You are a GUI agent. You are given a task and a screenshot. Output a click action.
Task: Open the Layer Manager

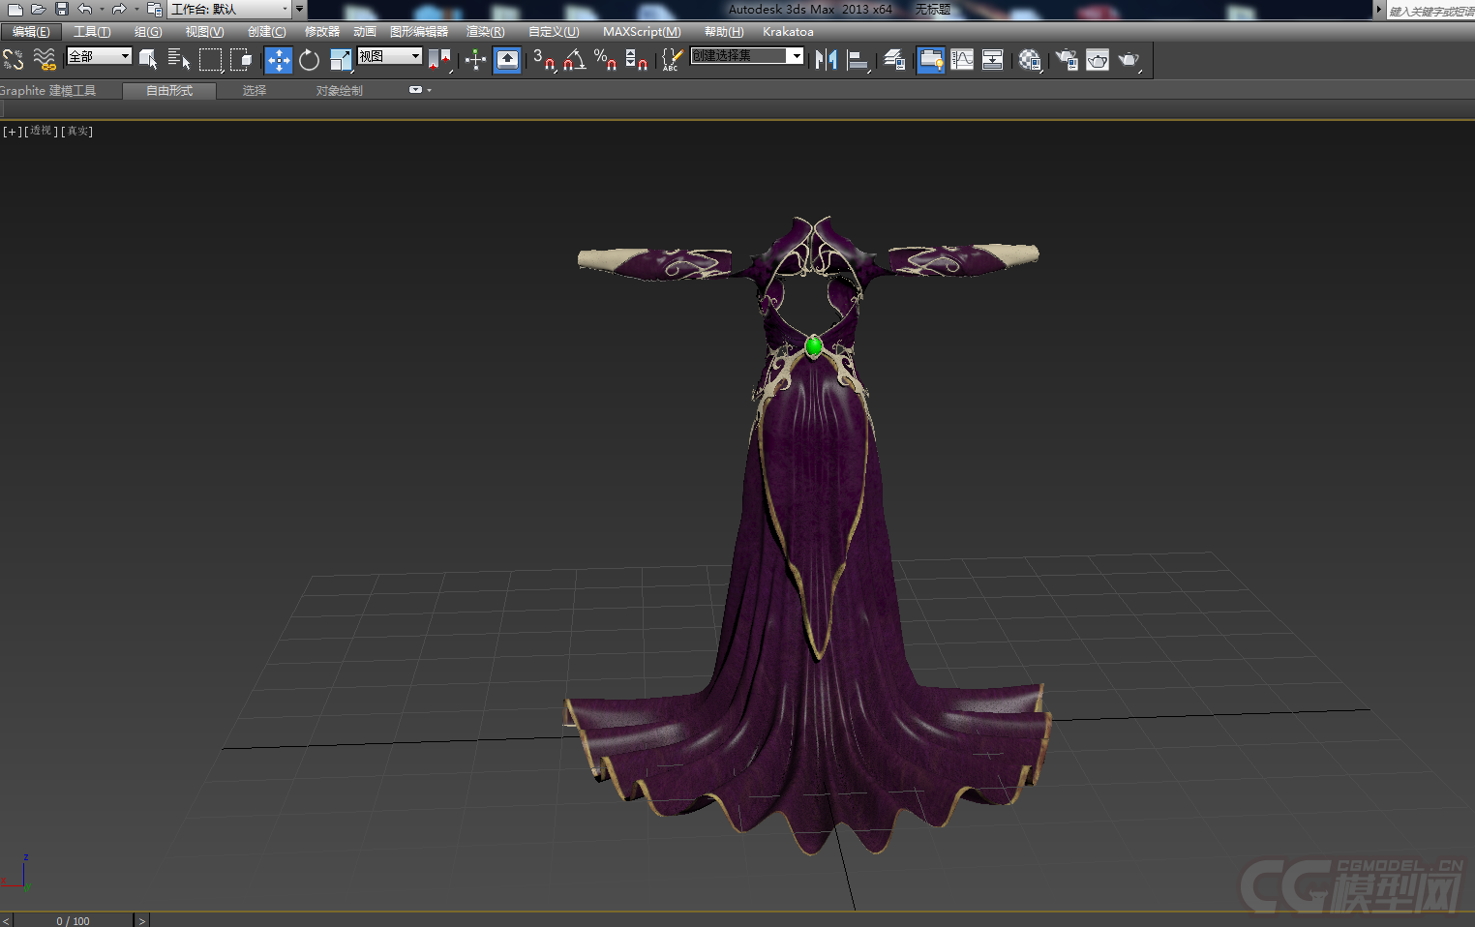pyautogui.click(x=894, y=60)
